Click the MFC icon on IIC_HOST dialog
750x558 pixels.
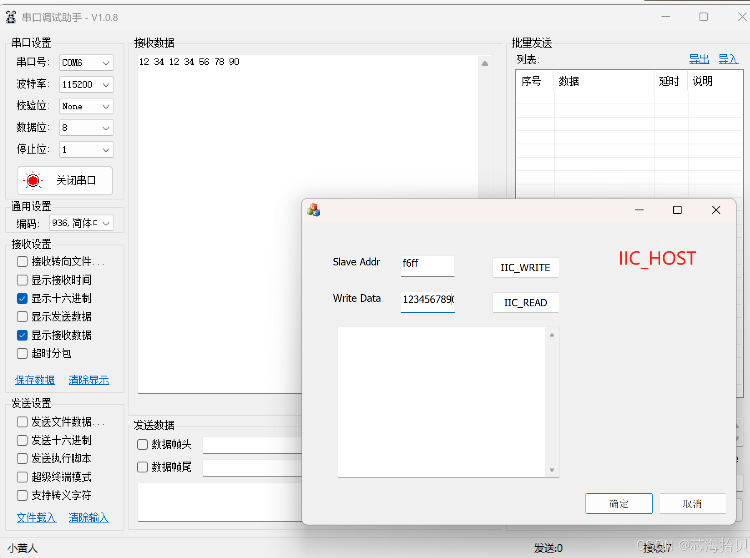coord(313,210)
